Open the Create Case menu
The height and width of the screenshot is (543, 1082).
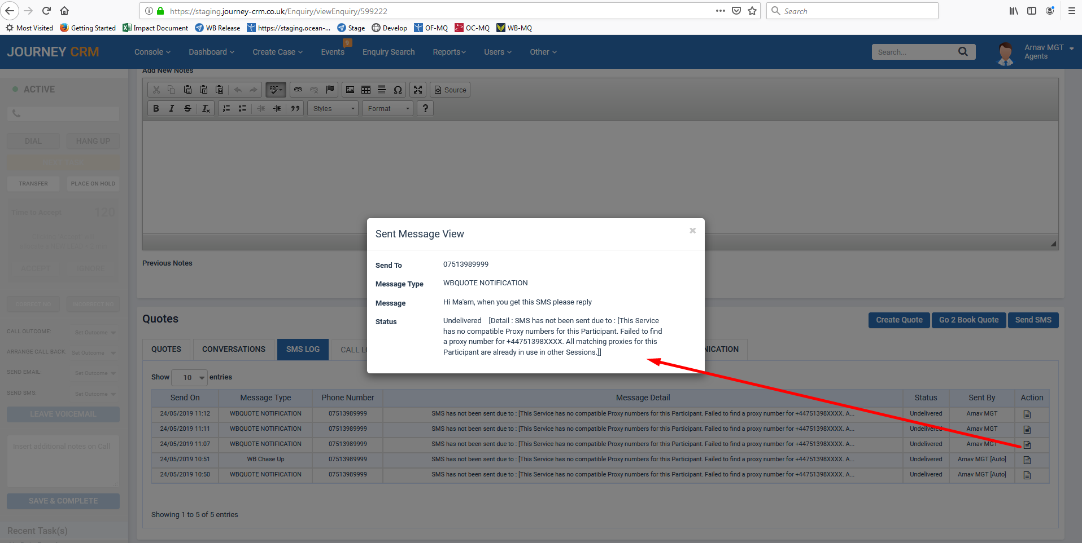(278, 52)
